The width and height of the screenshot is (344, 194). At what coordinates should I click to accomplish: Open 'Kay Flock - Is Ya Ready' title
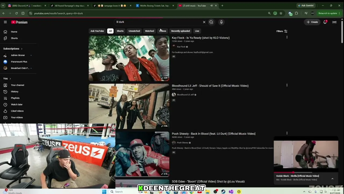click(x=200, y=38)
